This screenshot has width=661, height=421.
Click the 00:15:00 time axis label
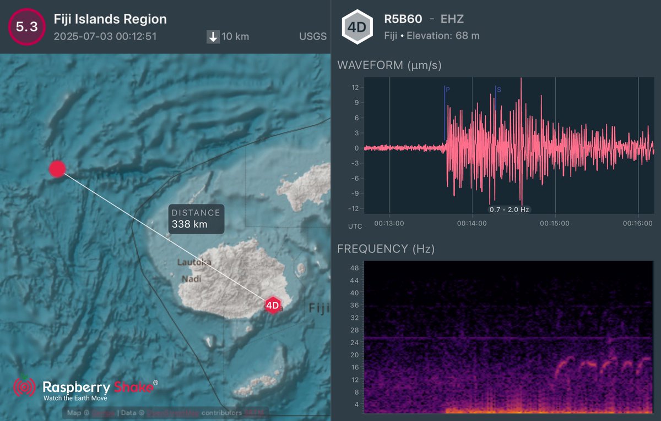coord(555,224)
